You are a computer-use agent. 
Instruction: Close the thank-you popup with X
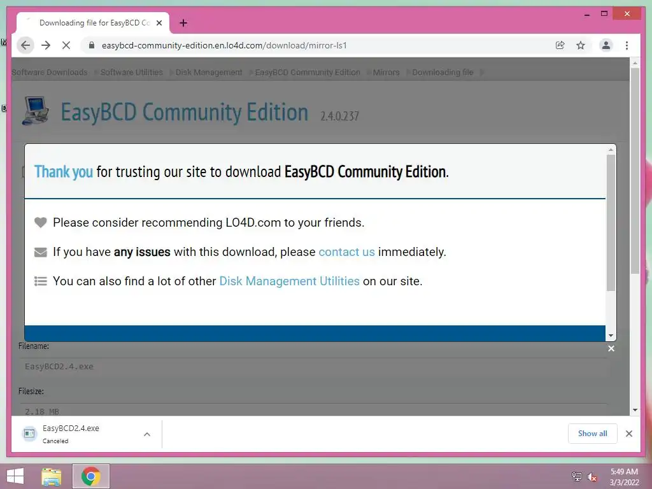coord(611,348)
